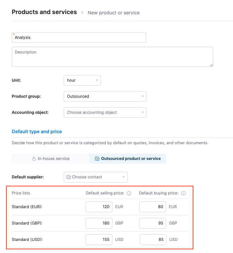Edit Standard (GBP) buying price field
233x253 pixels.
(x=153, y=223)
